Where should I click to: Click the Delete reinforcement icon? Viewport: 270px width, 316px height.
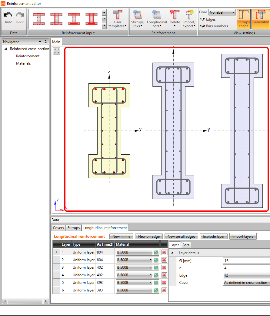pyautogui.click(x=175, y=15)
